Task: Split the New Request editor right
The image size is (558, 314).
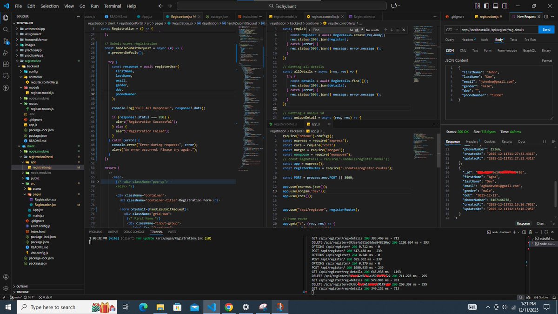Action: pyautogui.click(x=546, y=17)
